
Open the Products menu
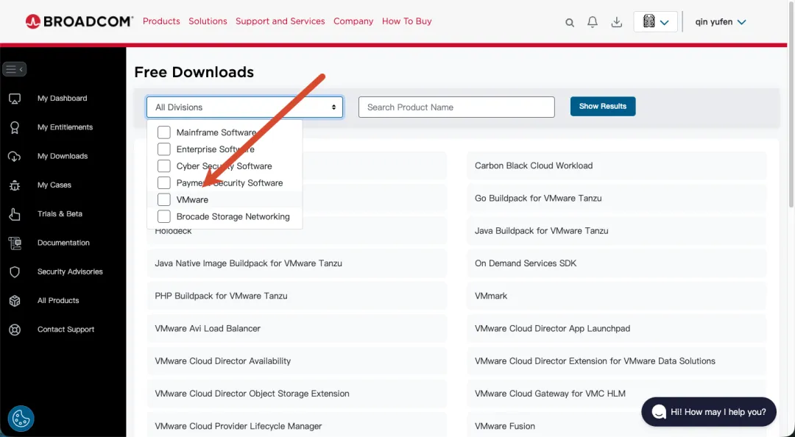coord(161,21)
